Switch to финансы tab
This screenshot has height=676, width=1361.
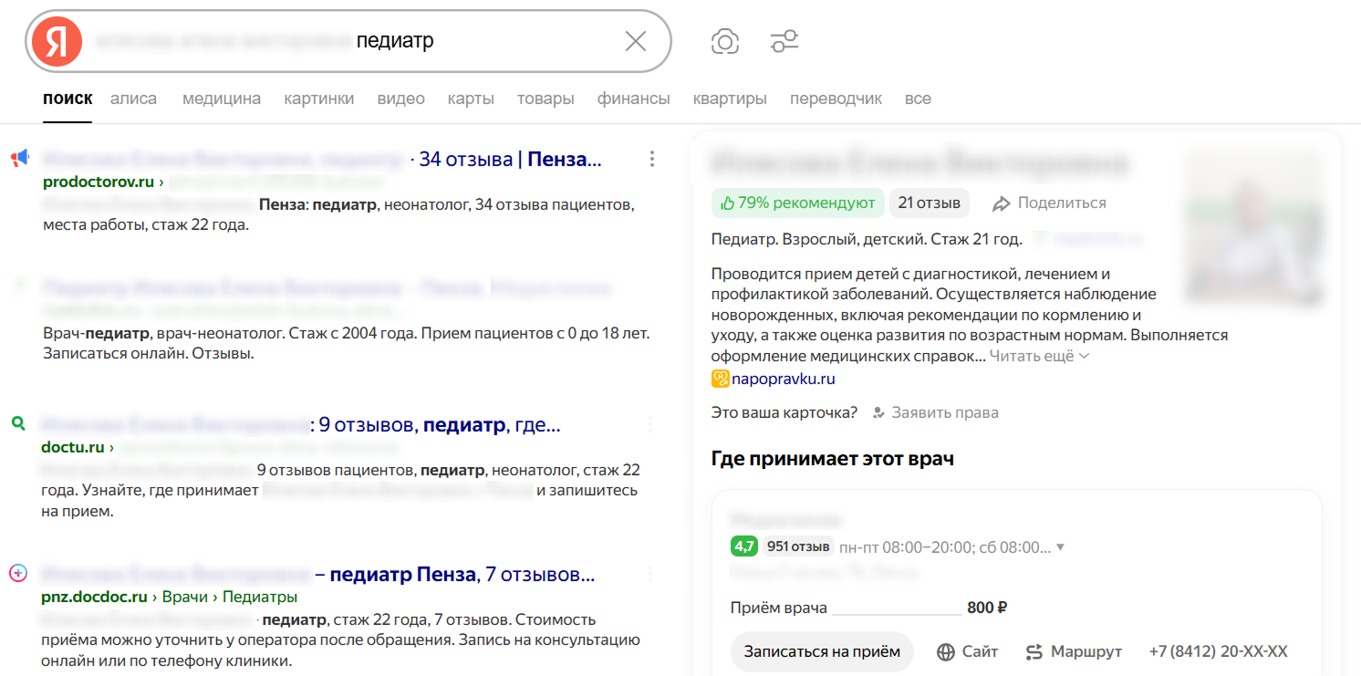[634, 99]
